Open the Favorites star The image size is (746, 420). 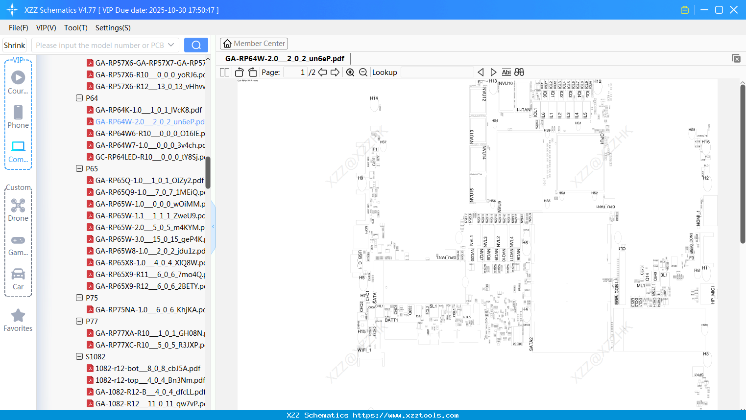click(18, 320)
